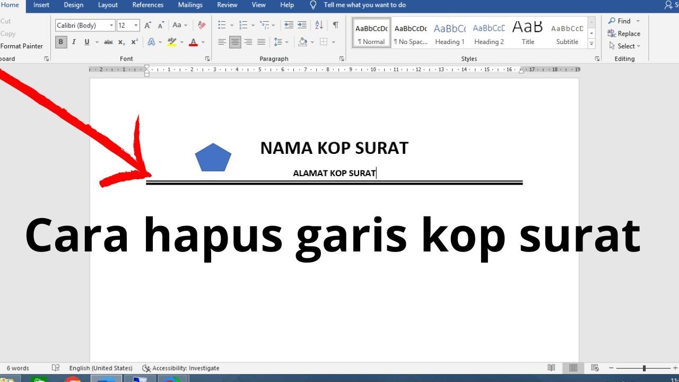Toggle Strikethrough formatting
Viewport: 679px width, 382px height.
(108, 42)
